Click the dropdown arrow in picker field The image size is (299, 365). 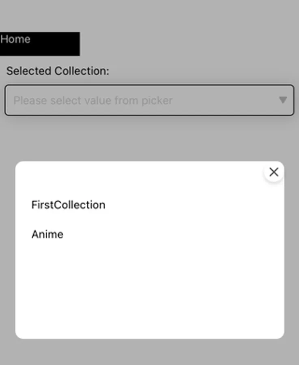pyautogui.click(x=283, y=100)
